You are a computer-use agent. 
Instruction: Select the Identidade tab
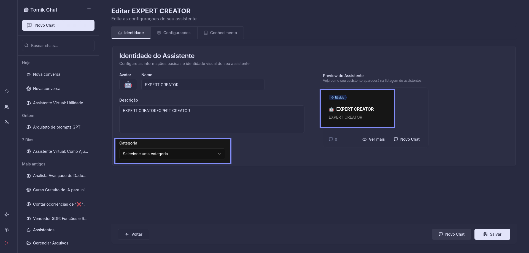(131, 33)
